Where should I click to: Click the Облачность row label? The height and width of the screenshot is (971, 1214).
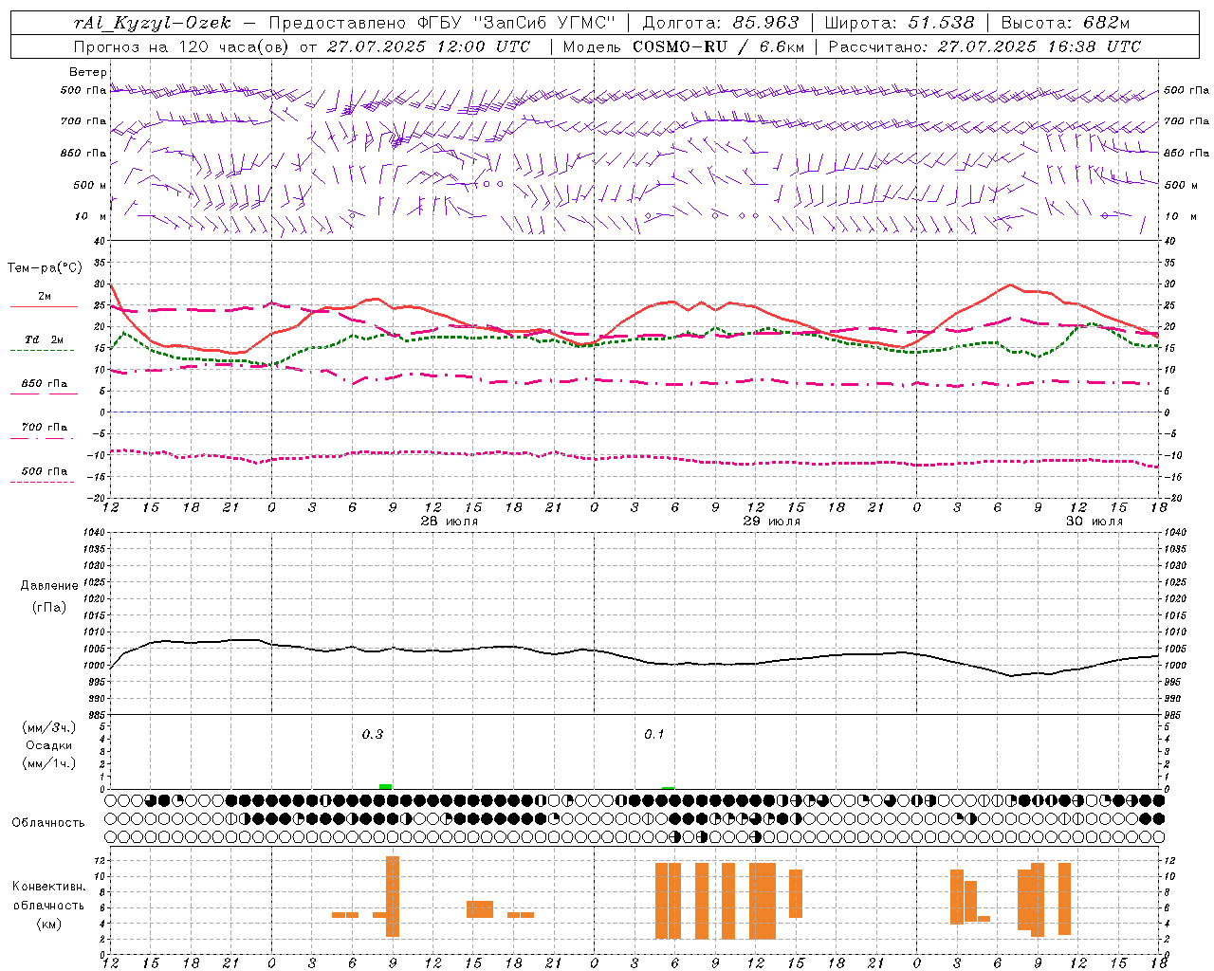pos(48,822)
